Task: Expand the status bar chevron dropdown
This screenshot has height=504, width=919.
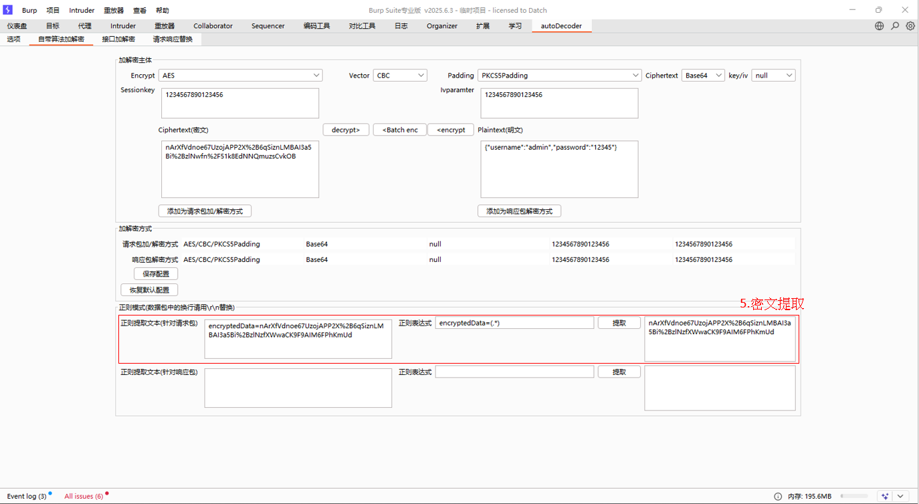Action: coord(901,496)
